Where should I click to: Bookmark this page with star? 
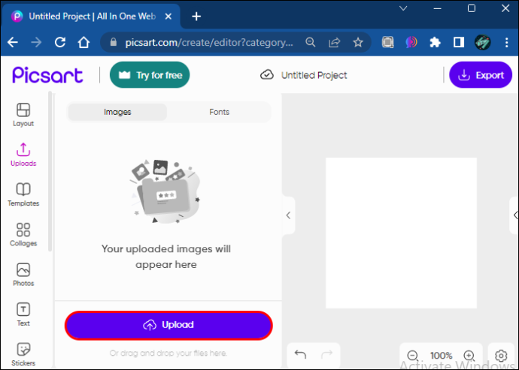[358, 42]
